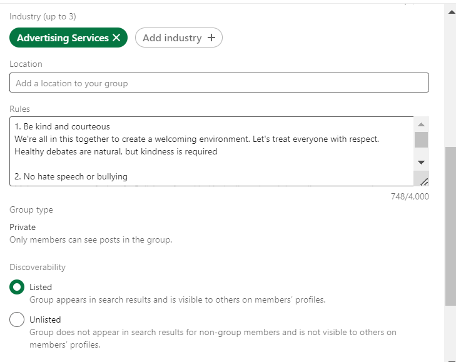Click the Private group type text
This screenshot has width=456, height=362.
(23, 227)
